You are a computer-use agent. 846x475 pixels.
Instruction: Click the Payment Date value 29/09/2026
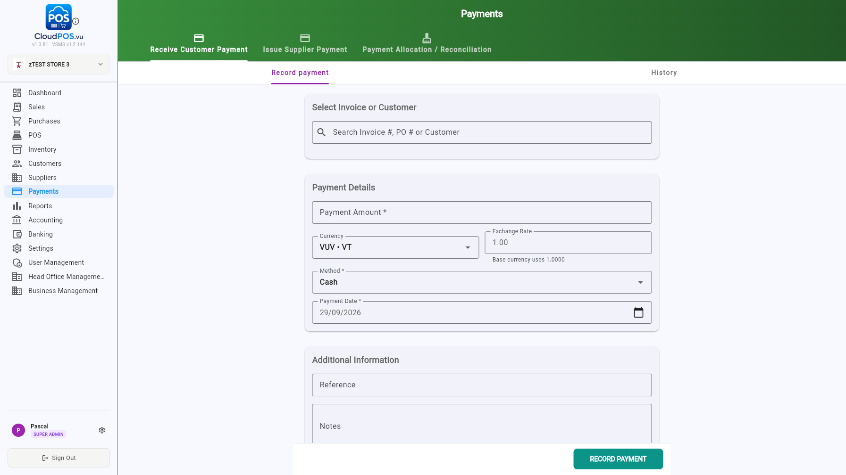[340, 313]
